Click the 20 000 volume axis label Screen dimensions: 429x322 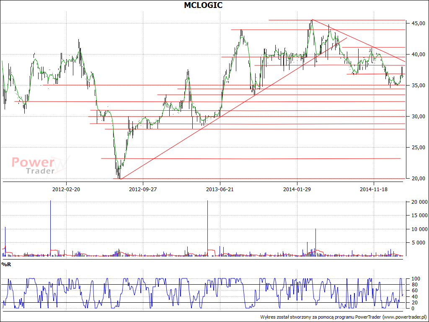point(419,202)
